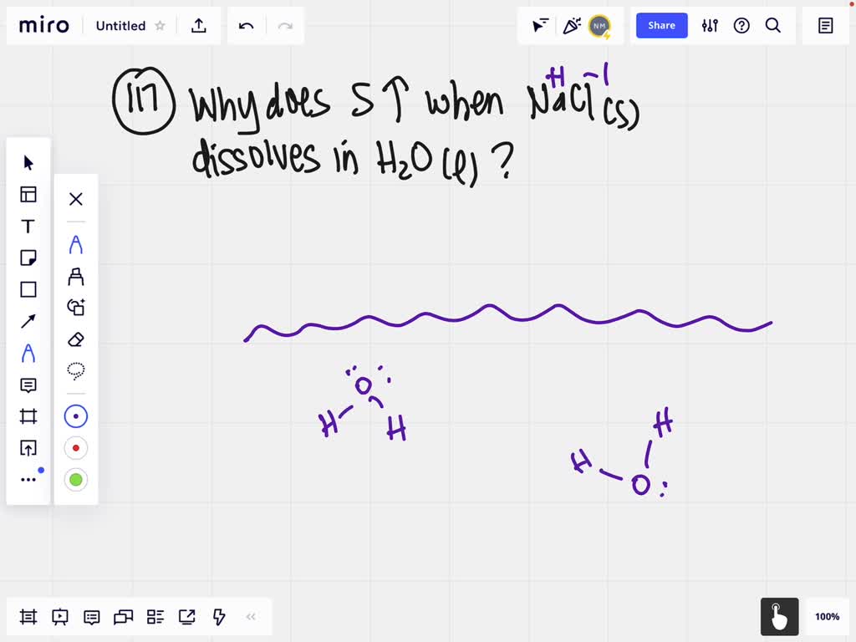Select the Highlighter tool
The height and width of the screenshot is (642, 856).
(x=76, y=276)
